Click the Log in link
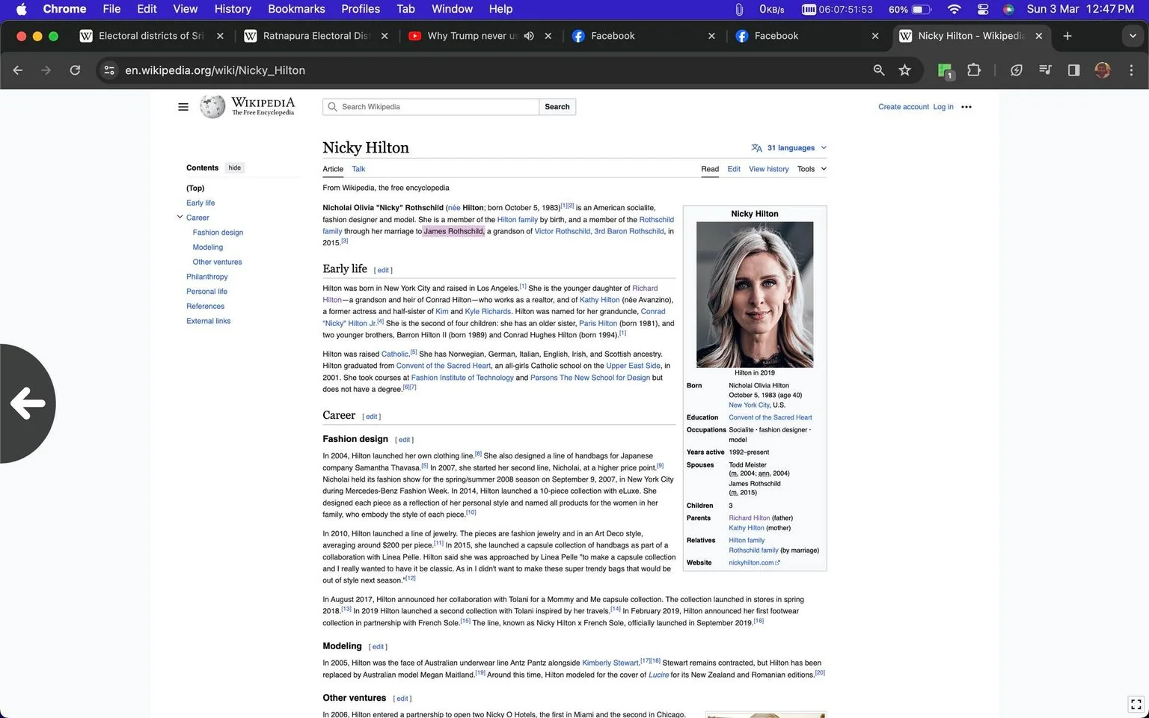The height and width of the screenshot is (718, 1149). click(x=943, y=107)
